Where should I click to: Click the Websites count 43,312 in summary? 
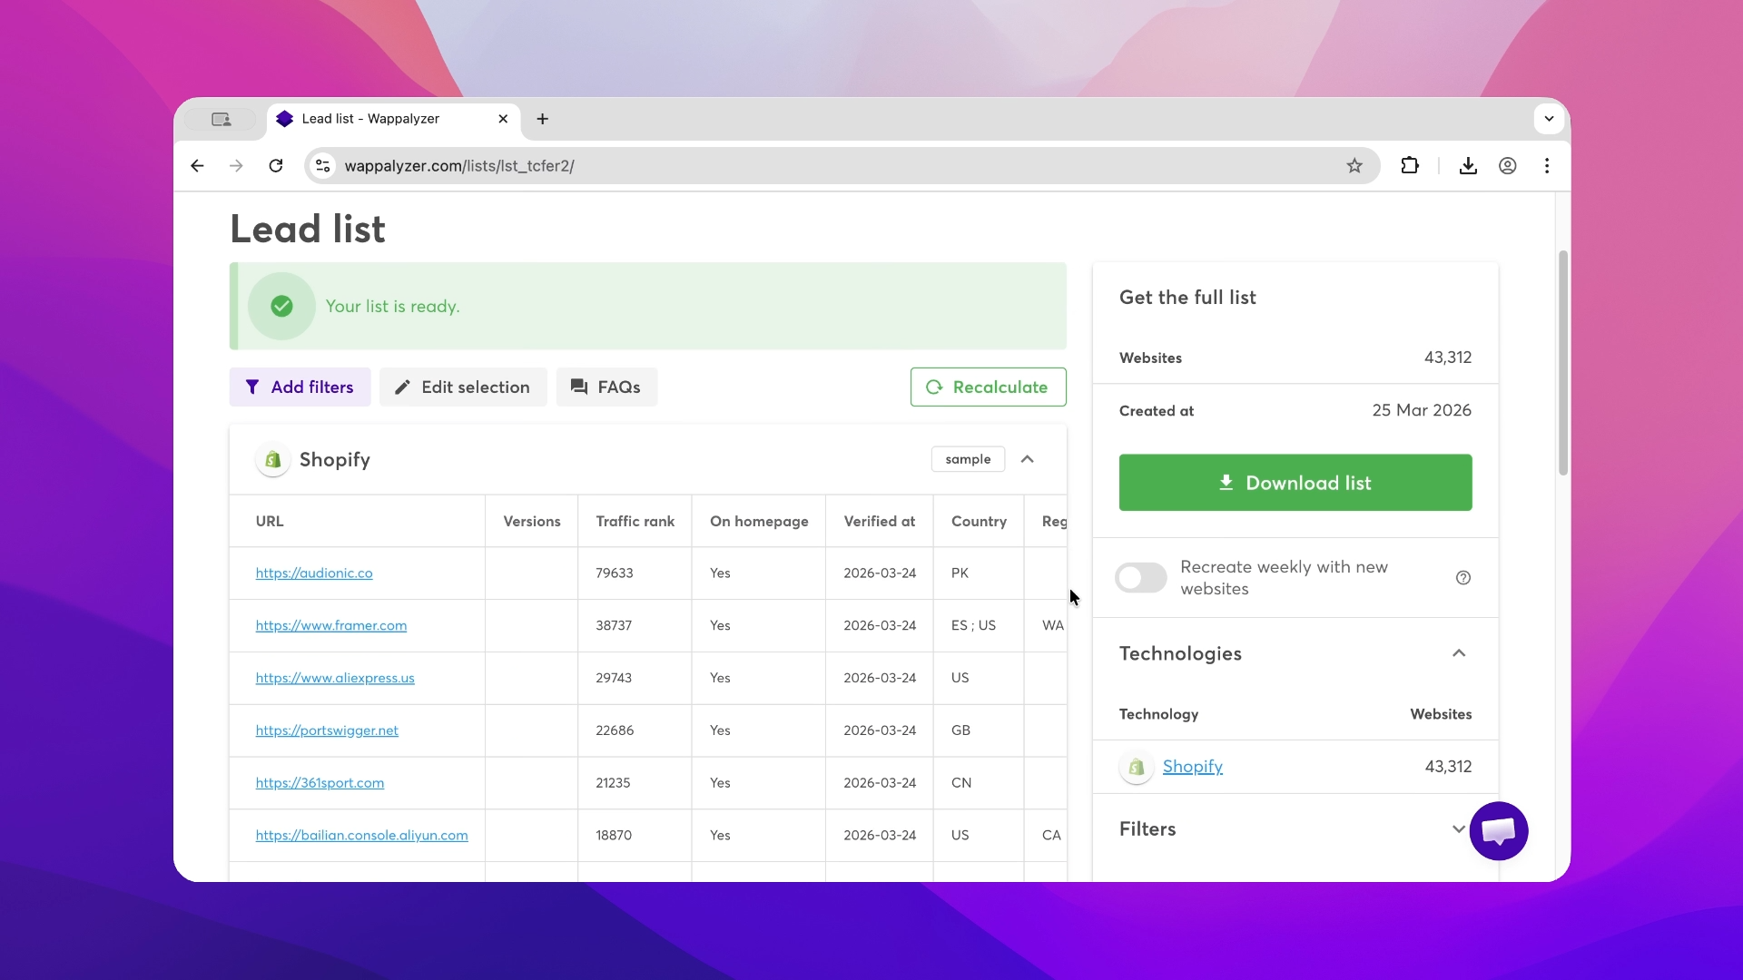click(x=1448, y=358)
